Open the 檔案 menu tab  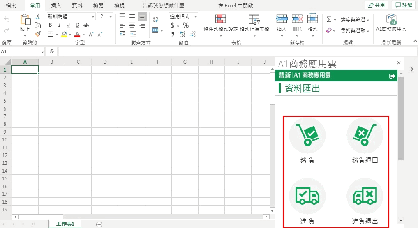coord(11,5)
